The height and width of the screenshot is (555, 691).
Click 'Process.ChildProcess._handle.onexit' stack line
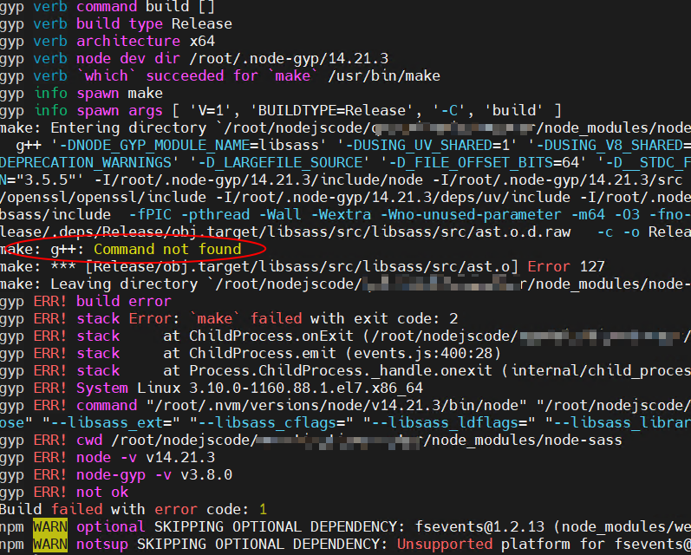tap(345, 371)
